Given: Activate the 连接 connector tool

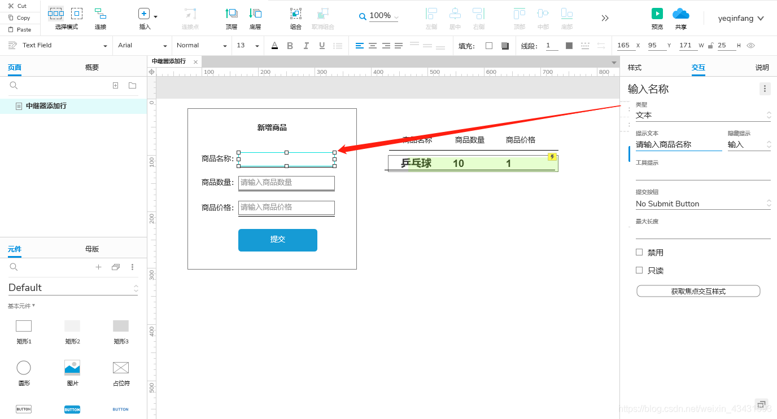Looking at the screenshot, I should click(100, 19).
